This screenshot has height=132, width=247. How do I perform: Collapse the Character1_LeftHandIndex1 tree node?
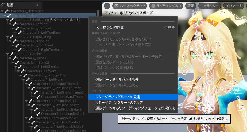point(26,101)
